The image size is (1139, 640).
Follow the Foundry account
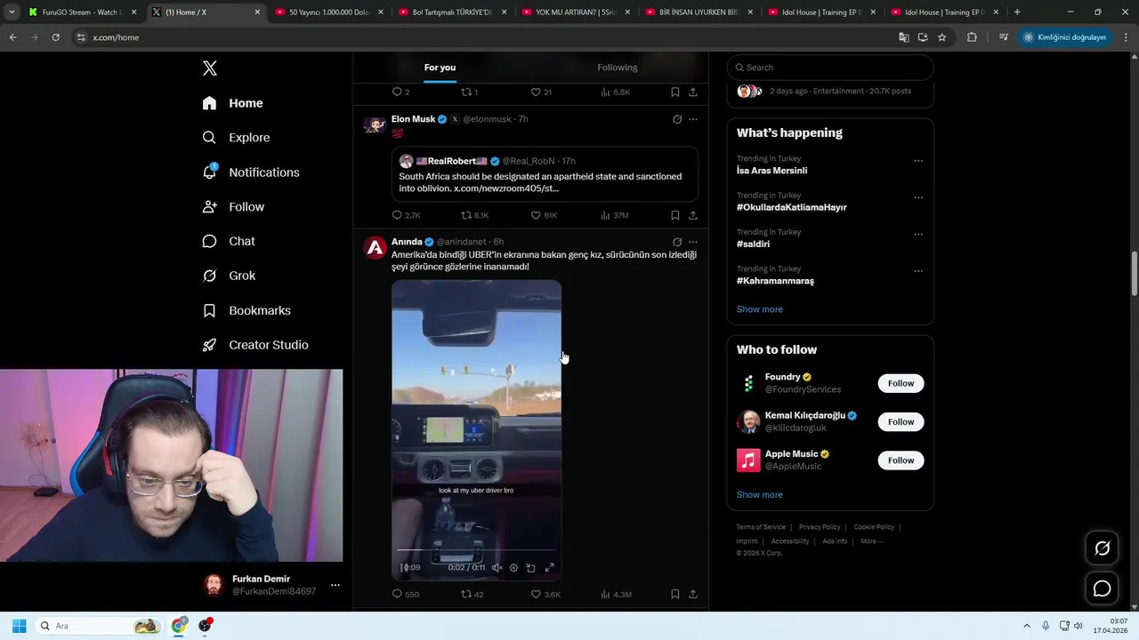901,383
